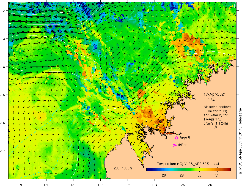The width and height of the screenshot is (242, 187).
Task: Click the 'drifter' legend label
Action: [182, 145]
